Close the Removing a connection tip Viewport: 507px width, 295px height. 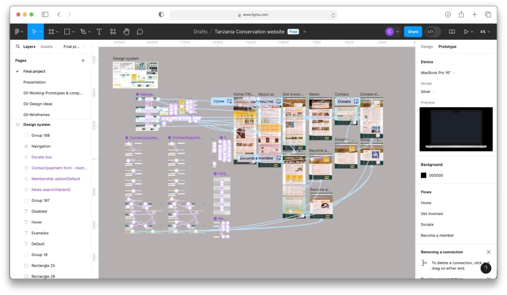click(489, 252)
